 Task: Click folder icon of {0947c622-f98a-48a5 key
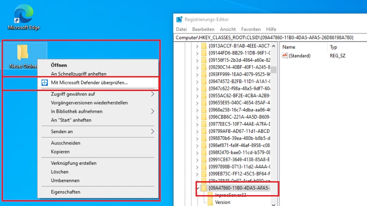tap(204, 88)
